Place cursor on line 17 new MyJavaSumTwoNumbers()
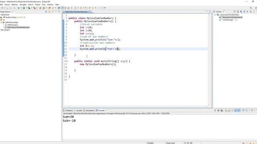Image resolution: width=257 pixels, height=144 pixels. pyautogui.click(x=98, y=64)
